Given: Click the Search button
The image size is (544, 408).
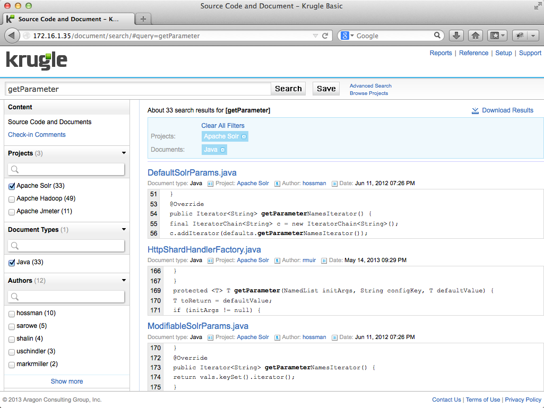Looking at the screenshot, I should click(x=288, y=89).
